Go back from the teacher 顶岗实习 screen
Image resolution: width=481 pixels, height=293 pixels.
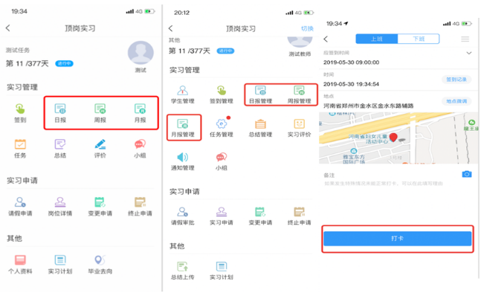(x=171, y=28)
